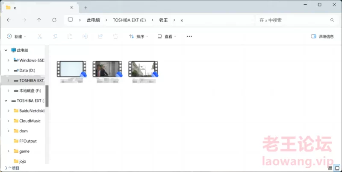Open the three-dots more options menu
The height and width of the screenshot is (172, 342).
coord(189,37)
